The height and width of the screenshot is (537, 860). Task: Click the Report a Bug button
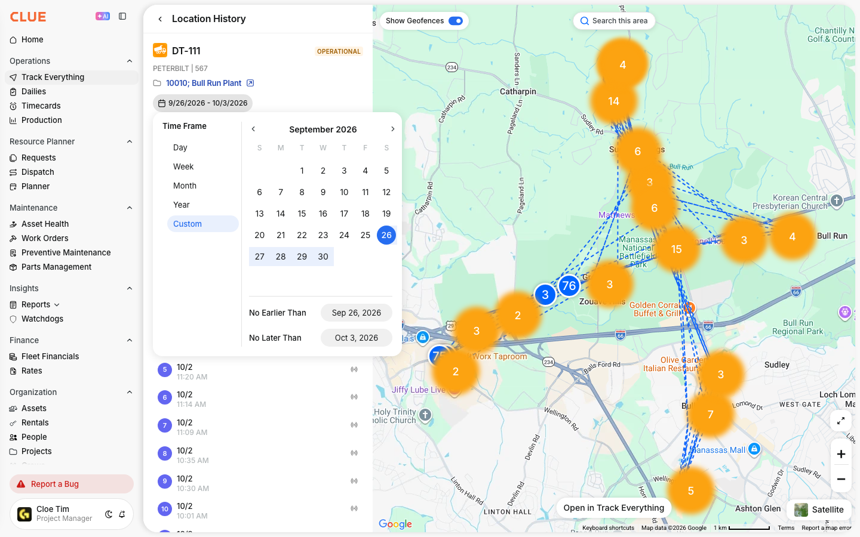point(72,484)
